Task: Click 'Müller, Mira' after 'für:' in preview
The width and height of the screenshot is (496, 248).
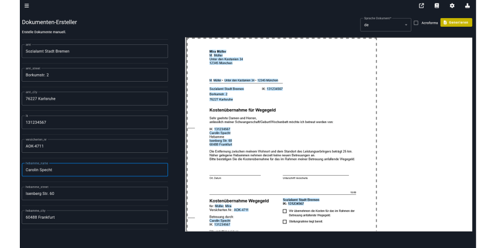Action: point(223,206)
